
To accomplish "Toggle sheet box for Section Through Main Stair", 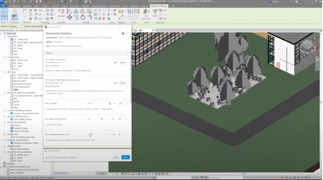I will coord(12,113).
